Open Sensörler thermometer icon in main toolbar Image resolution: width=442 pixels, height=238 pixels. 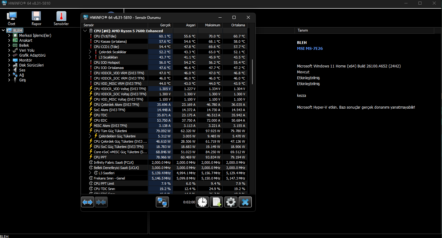(61, 16)
